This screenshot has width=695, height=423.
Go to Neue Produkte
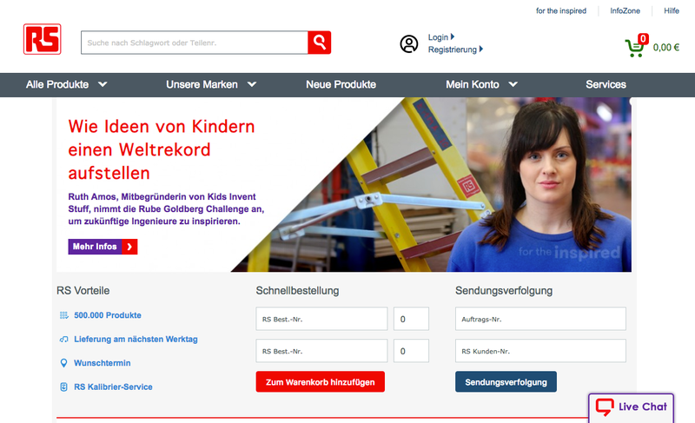341,84
